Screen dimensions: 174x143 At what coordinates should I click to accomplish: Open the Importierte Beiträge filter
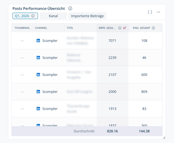tap(87, 16)
